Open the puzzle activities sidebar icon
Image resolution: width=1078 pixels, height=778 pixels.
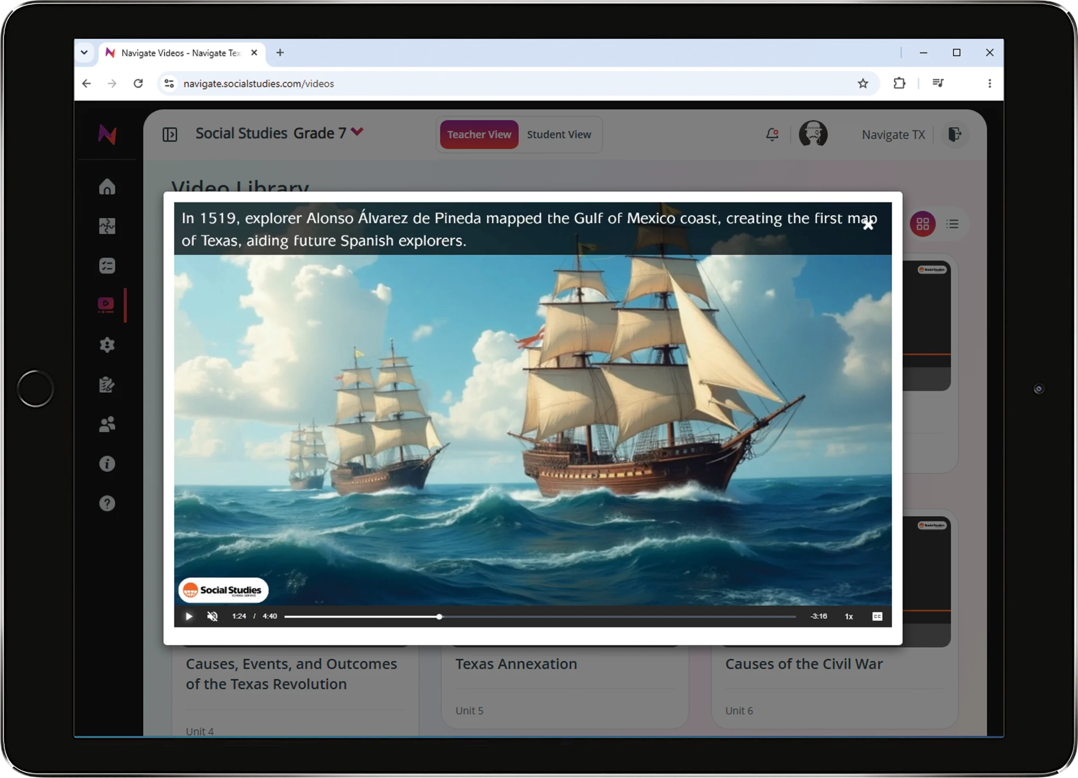[x=107, y=226]
